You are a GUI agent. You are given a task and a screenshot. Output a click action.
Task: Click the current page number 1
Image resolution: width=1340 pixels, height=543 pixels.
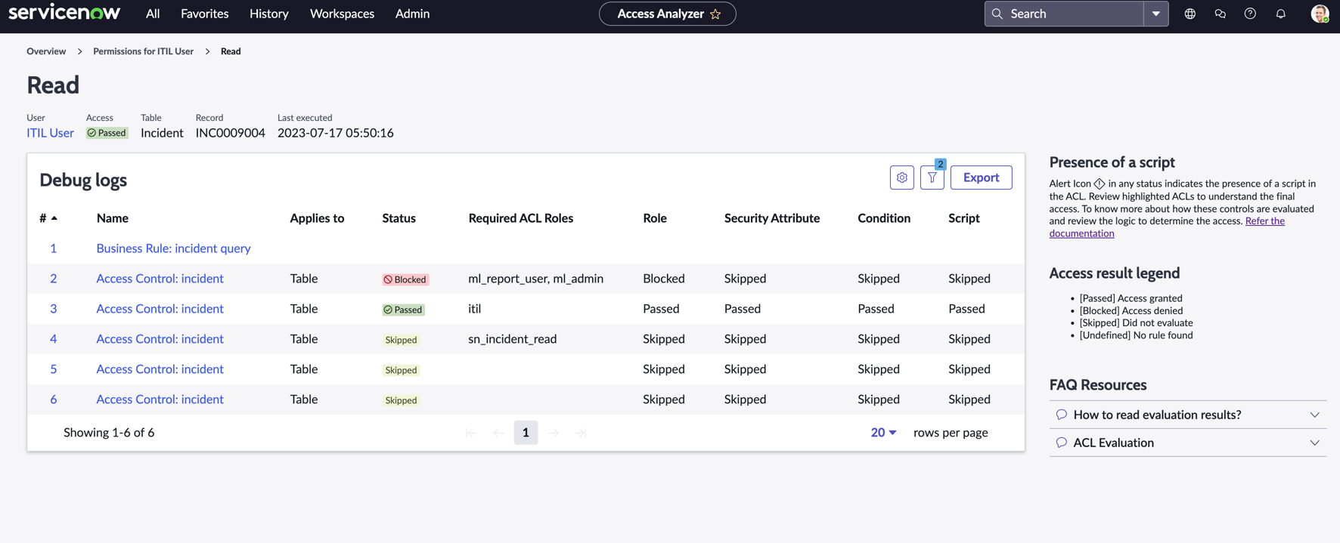pos(526,433)
